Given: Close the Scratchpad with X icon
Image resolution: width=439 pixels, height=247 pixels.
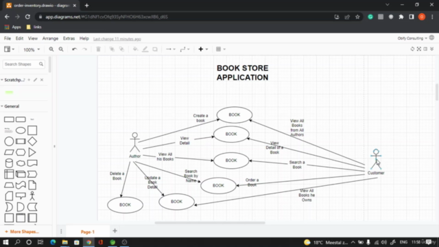Looking at the screenshot, I should tap(42, 80).
